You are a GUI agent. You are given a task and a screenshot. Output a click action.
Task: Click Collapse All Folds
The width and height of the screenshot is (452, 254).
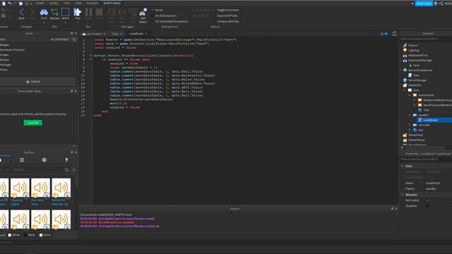pos(228,21)
